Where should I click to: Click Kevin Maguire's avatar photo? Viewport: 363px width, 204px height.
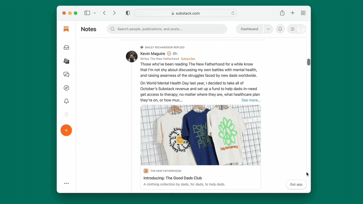click(x=132, y=57)
